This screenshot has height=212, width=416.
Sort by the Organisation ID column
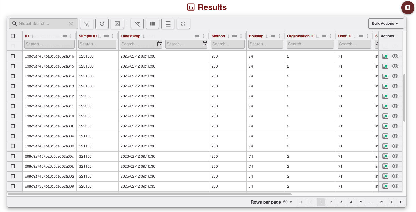pos(317,36)
